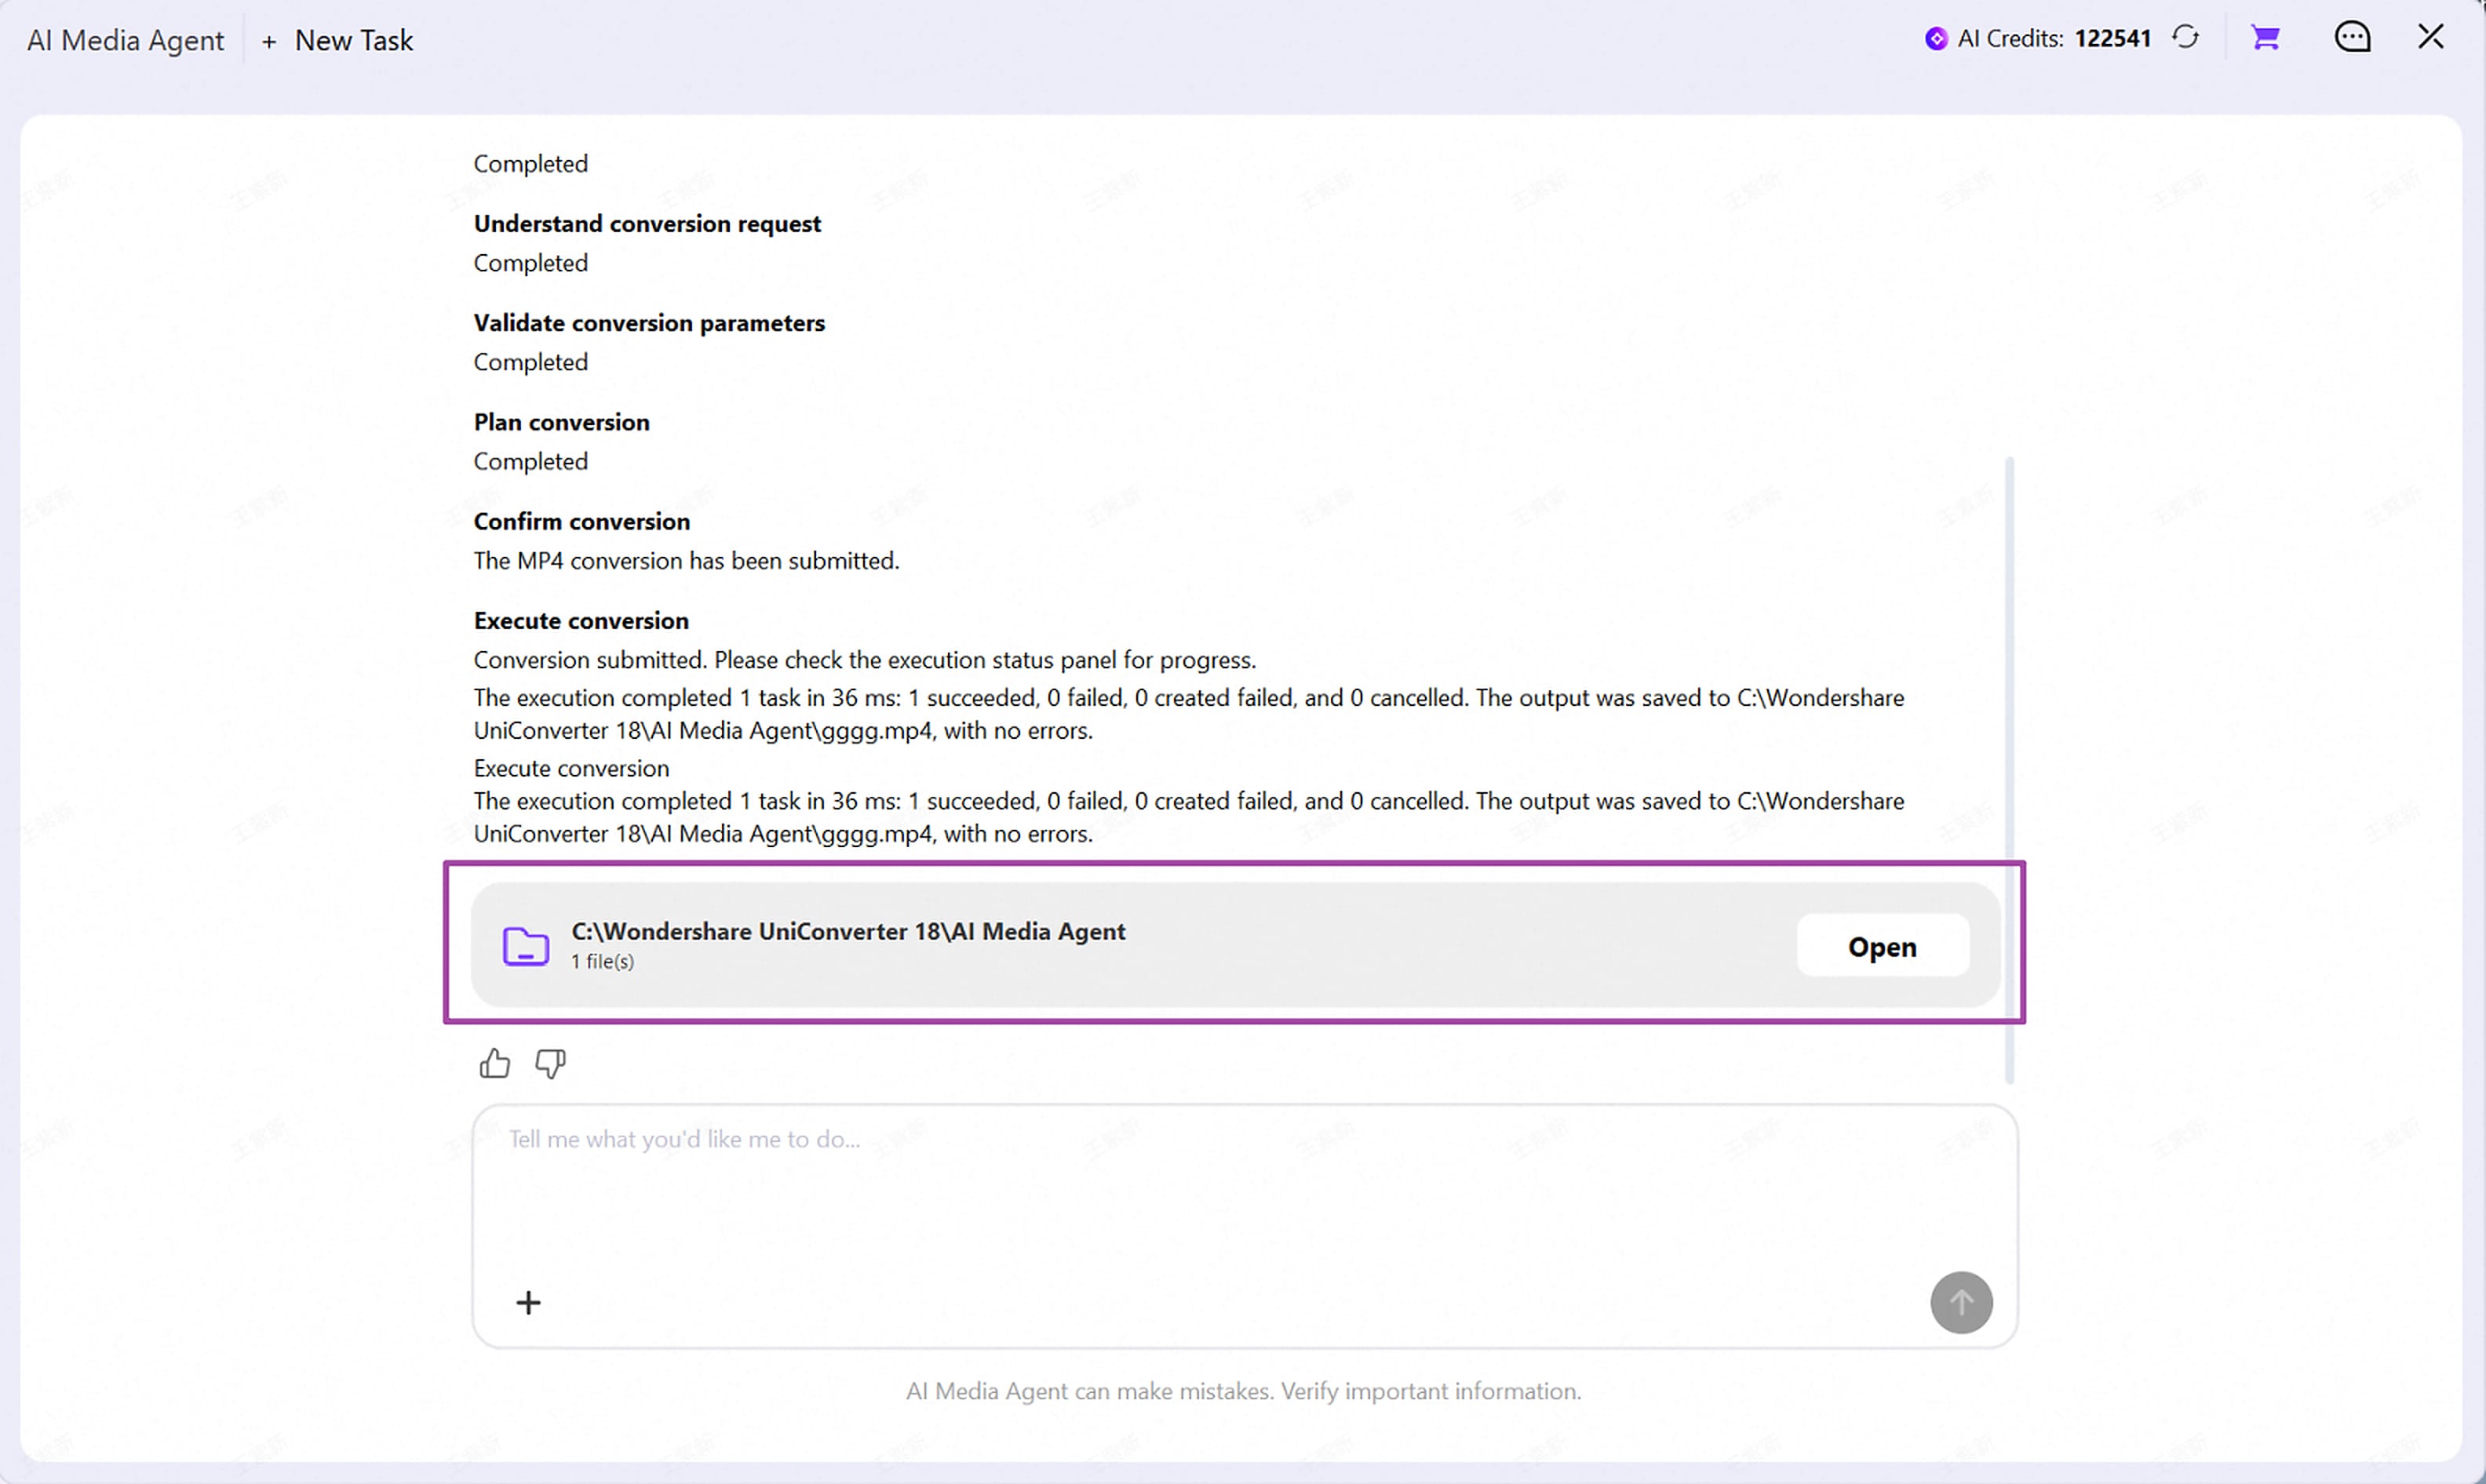Click the bold 'Execute conversion' heading
Image resolution: width=2486 pixels, height=1484 pixels.
(581, 621)
